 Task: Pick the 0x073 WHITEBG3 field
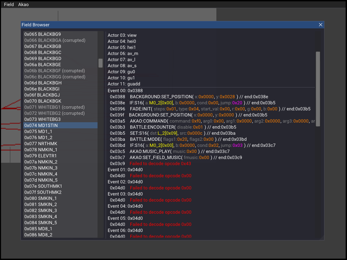point(43,119)
